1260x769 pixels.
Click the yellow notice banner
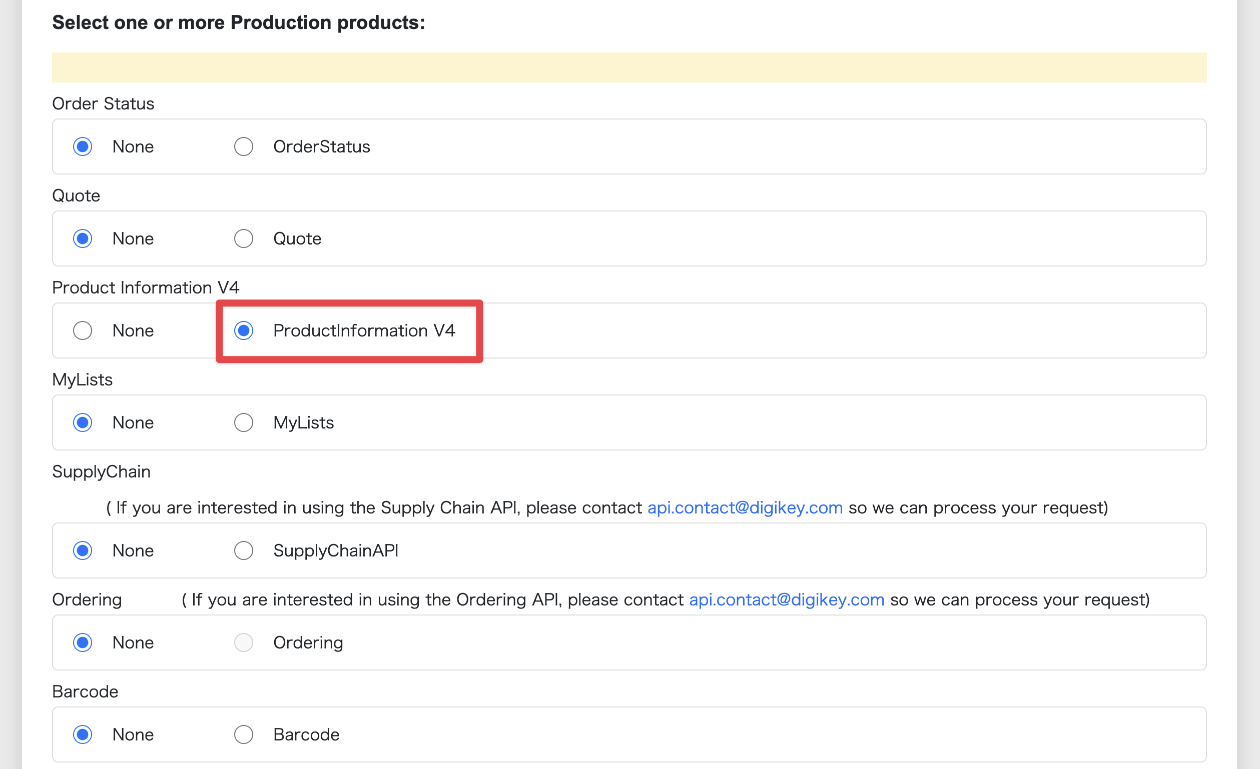click(x=629, y=67)
